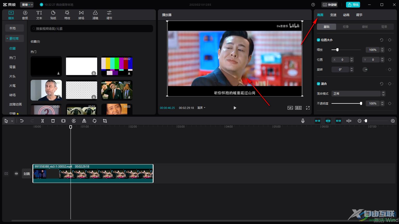Click the 适应 fit button in player
399x224 pixels.
point(298,108)
